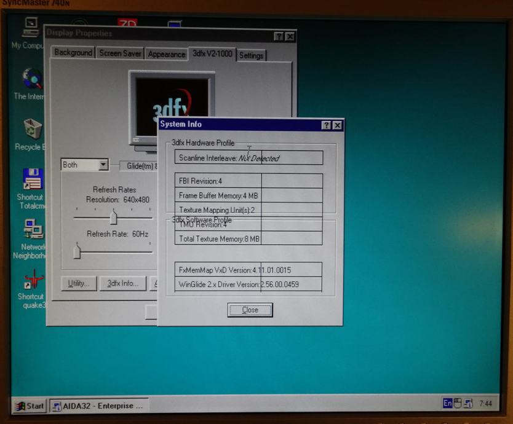Open the Totalcmd shortcut icon
The width and height of the screenshot is (513, 424).
pos(33,179)
